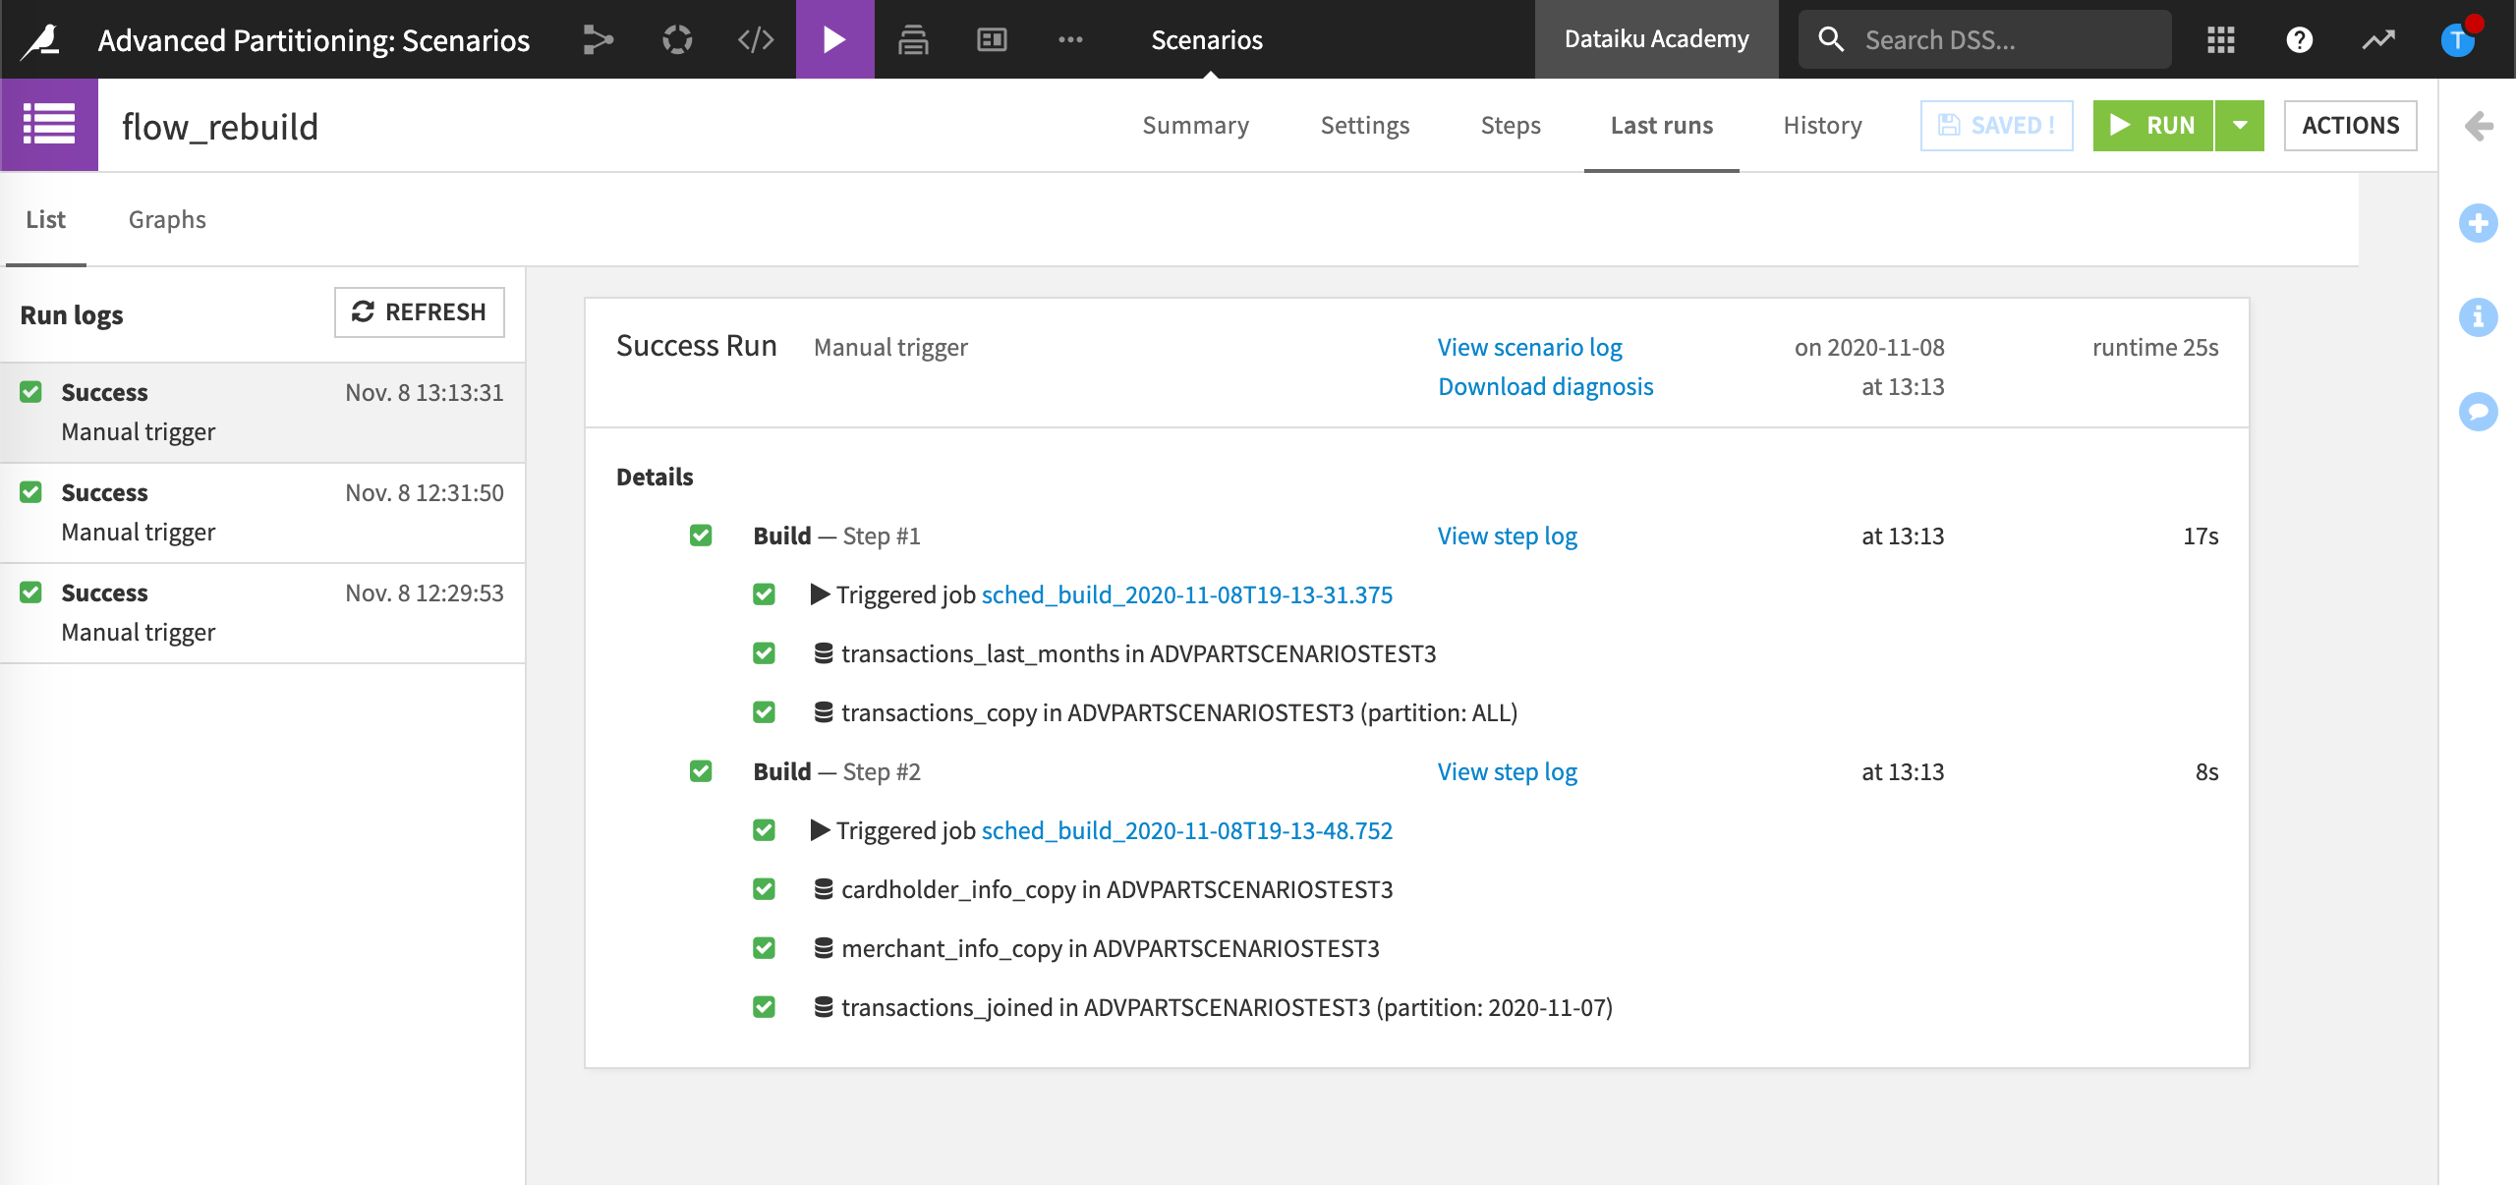Open the RUN button dropdown arrow
2516x1185 pixels.
coord(2240,125)
